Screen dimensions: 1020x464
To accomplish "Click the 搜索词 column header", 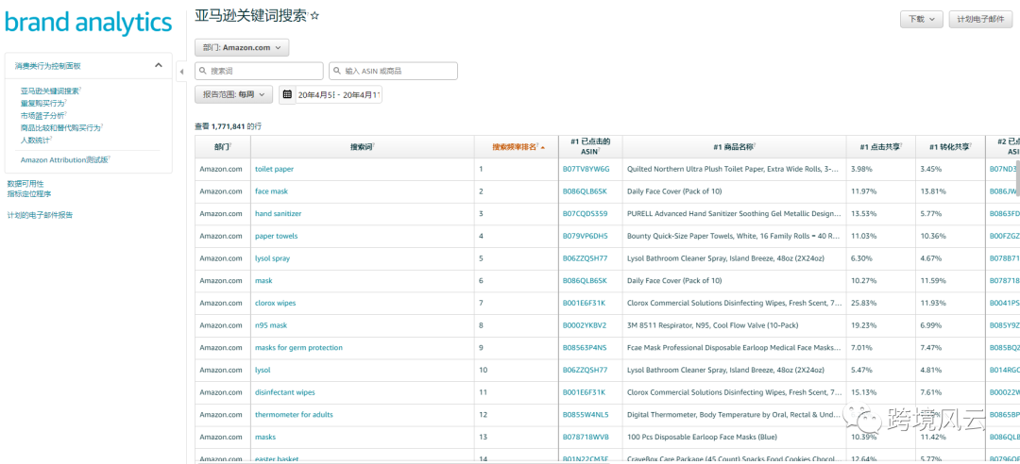I will (x=362, y=147).
